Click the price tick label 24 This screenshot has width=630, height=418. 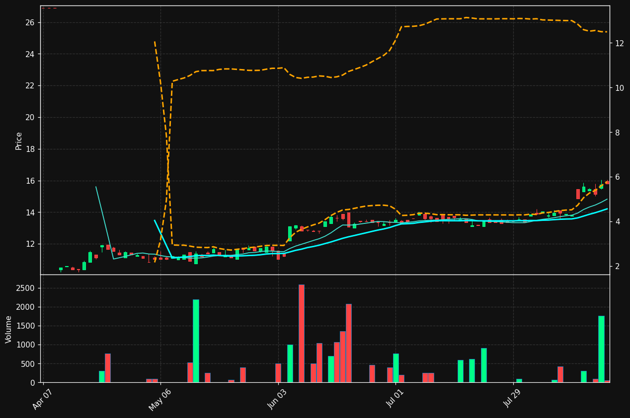pos(29,54)
